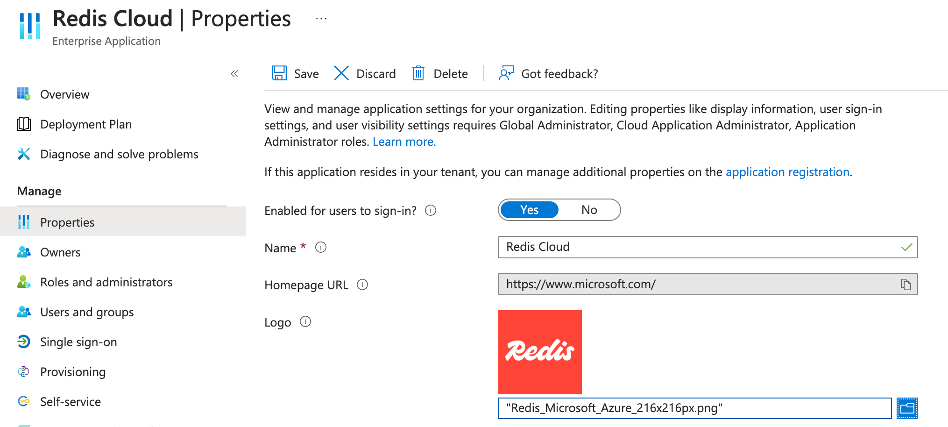
Task: Click info icon next to Homepage URL
Action: tap(362, 285)
